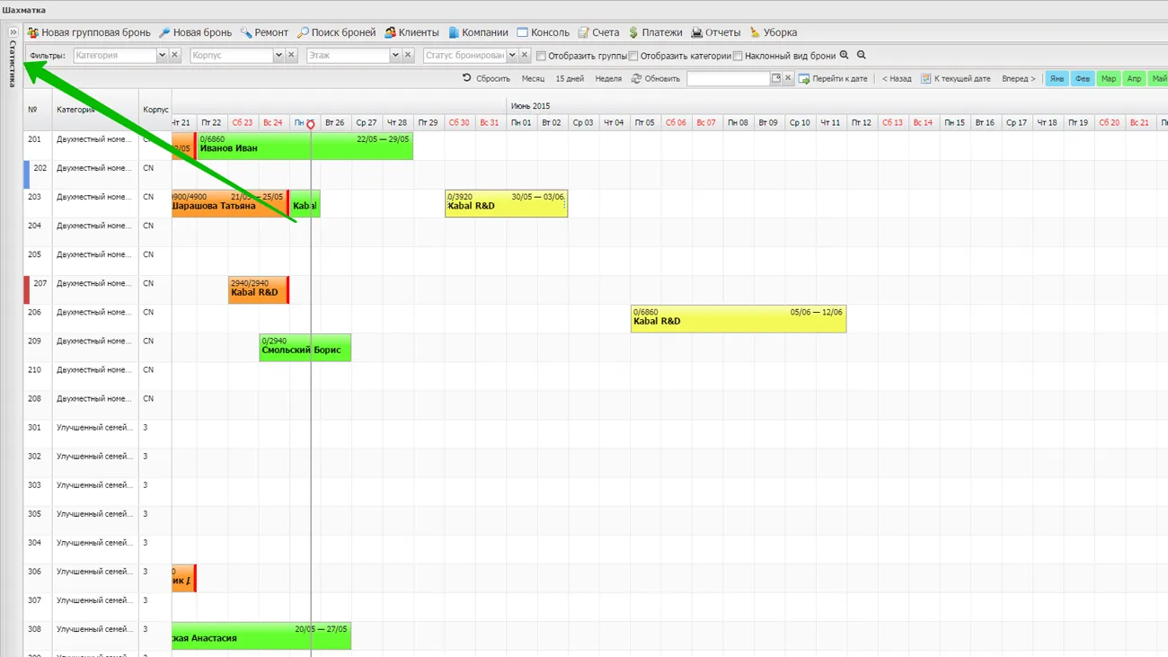
Task: Expand the Категория filter dropdown
Action: coord(162,56)
